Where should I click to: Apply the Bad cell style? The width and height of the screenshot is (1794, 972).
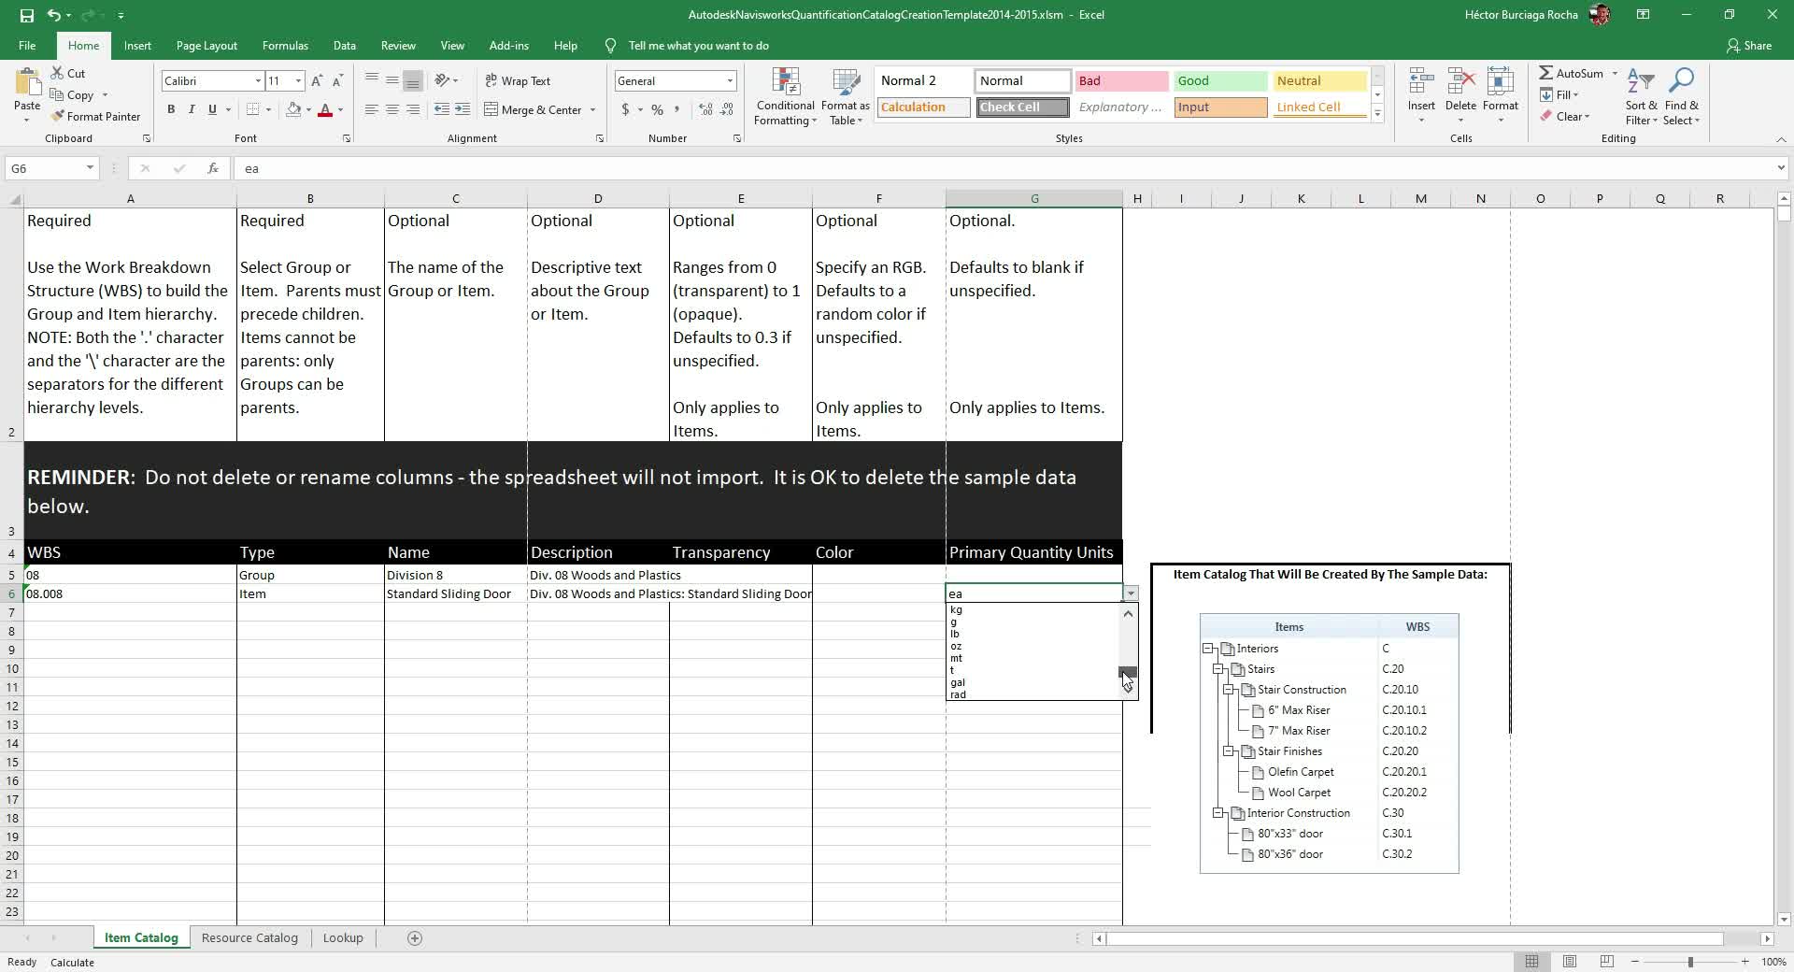click(x=1121, y=81)
